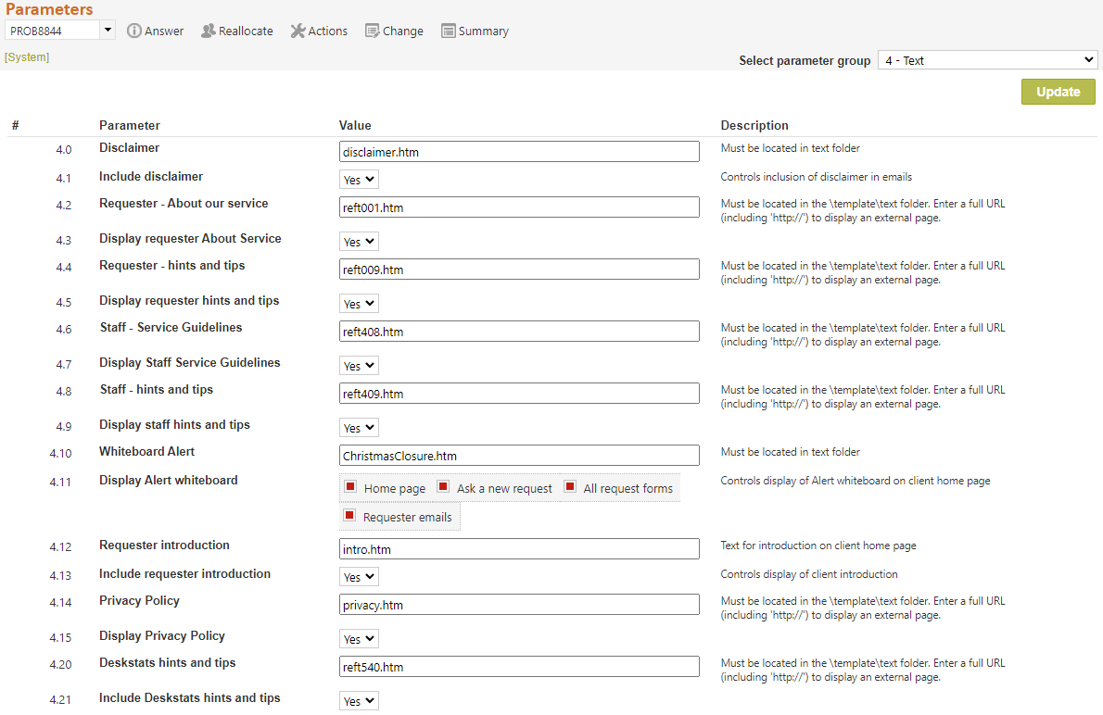Click the reft409.htm staff hints field
Screen dimensions: 1103x715
pos(519,394)
